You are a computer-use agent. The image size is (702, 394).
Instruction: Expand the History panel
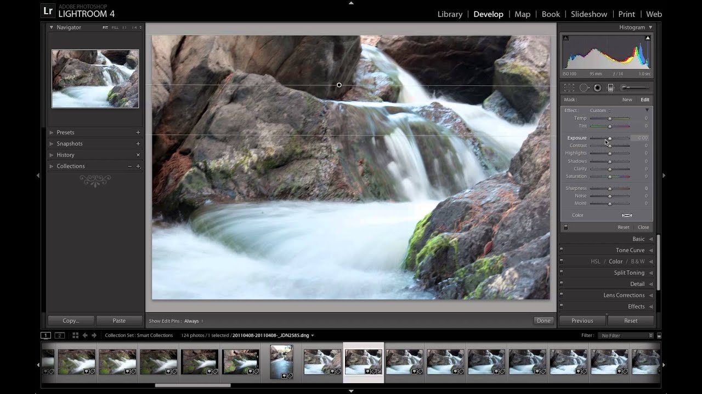52,155
